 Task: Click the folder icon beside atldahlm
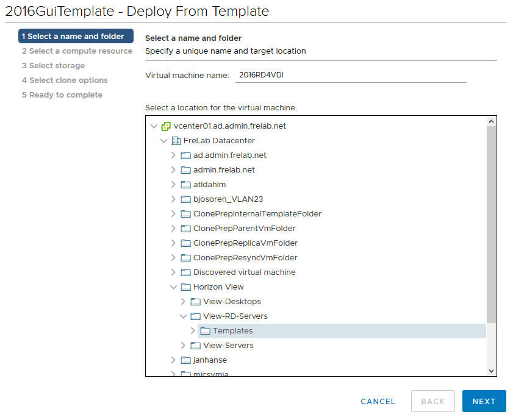pos(185,185)
